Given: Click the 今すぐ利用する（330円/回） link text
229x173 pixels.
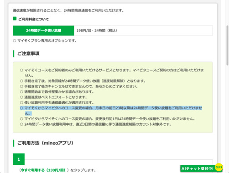Looking at the screenshot, I should point(43,170).
